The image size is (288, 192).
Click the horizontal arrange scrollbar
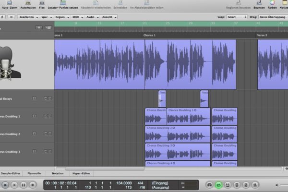point(105,168)
